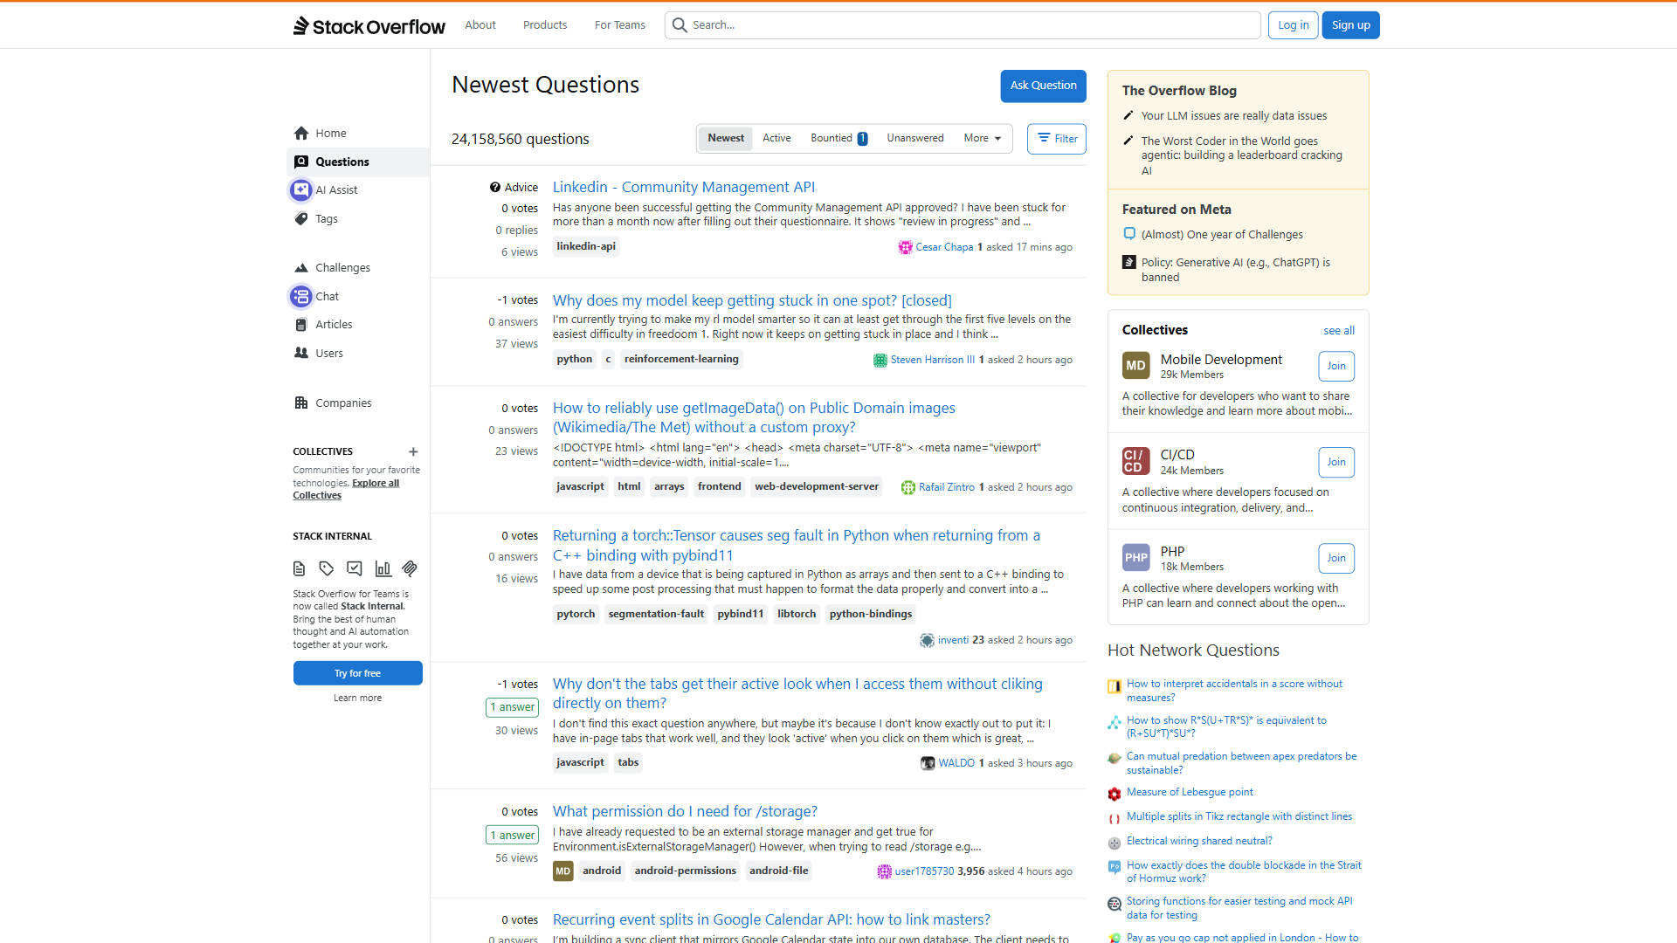1677x943 pixels.
Task: Add a collective with the plus icon
Action: (413, 451)
